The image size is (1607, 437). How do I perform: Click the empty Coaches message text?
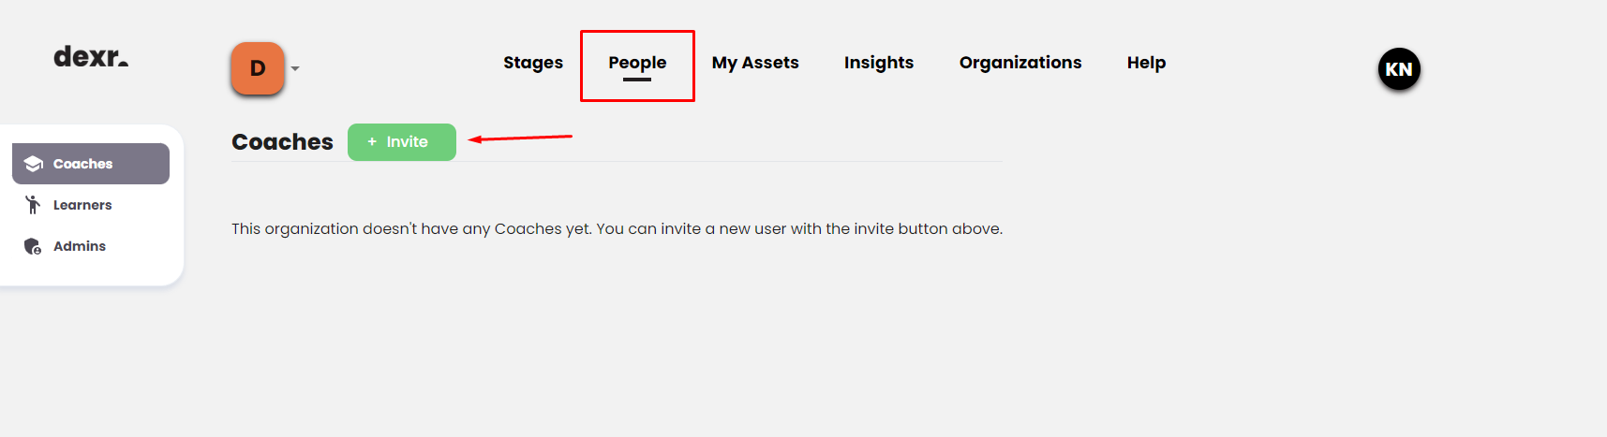click(x=617, y=229)
